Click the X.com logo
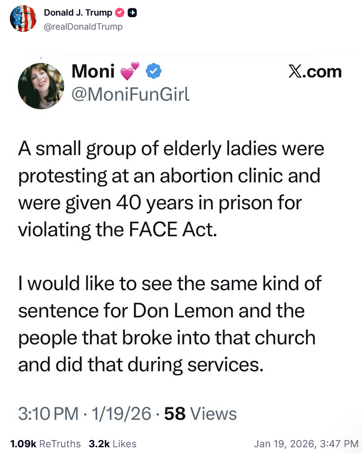Image resolution: width=362 pixels, height=453 pixels. click(x=315, y=72)
